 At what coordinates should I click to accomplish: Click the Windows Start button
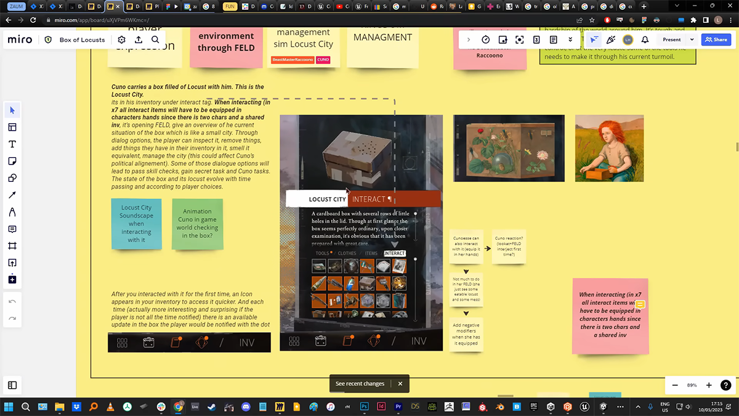(9, 407)
